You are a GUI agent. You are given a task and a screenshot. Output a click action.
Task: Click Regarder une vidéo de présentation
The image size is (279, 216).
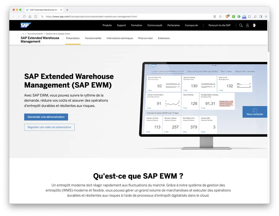click(49, 127)
